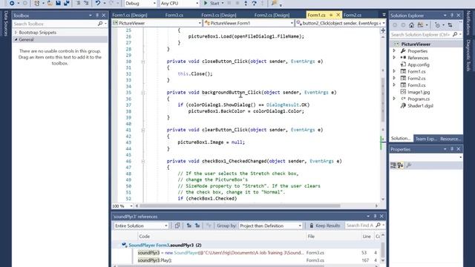The width and height of the screenshot is (475, 267).
Task: Switch to the Team Explorer tab
Action: 426,139
